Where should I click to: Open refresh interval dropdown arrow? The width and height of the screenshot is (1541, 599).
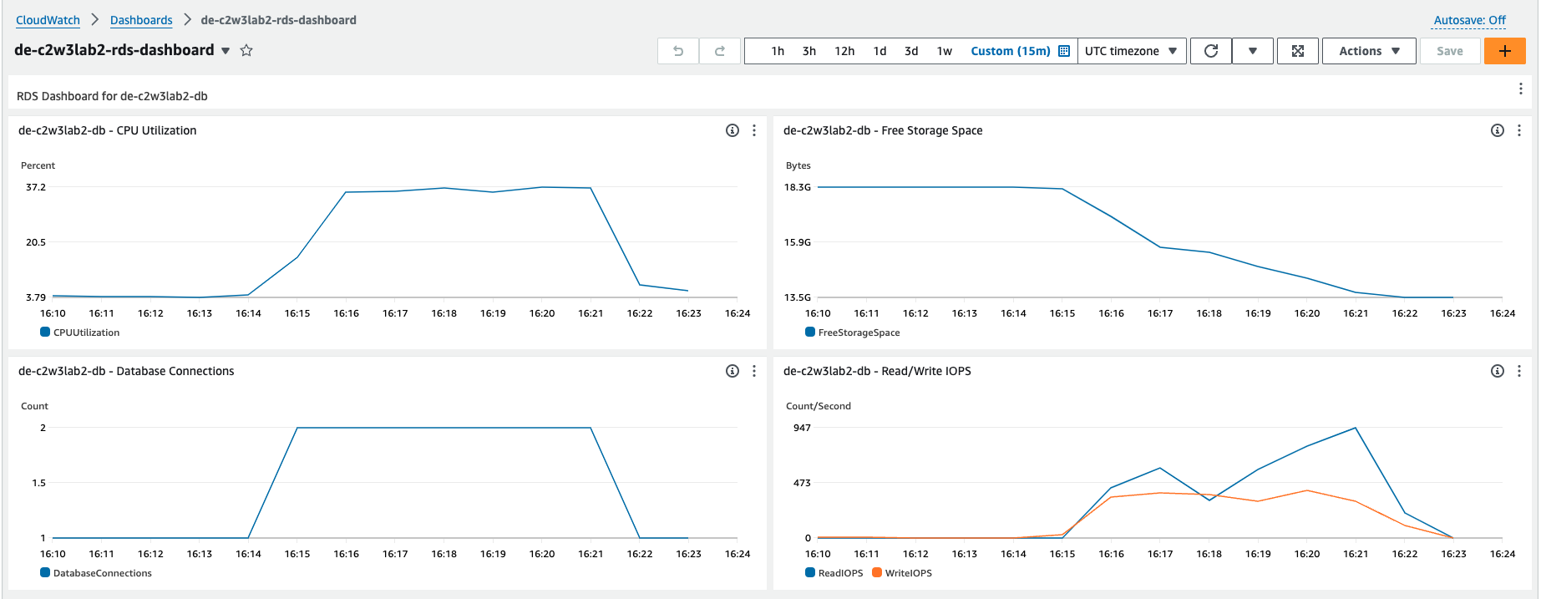coord(1252,51)
